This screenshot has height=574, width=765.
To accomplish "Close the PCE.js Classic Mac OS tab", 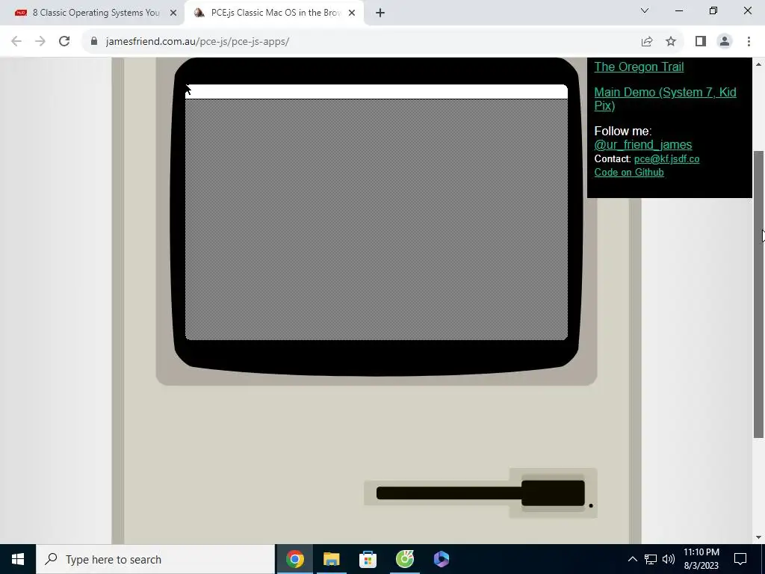I will pyautogui.click(x=352, y=13).
